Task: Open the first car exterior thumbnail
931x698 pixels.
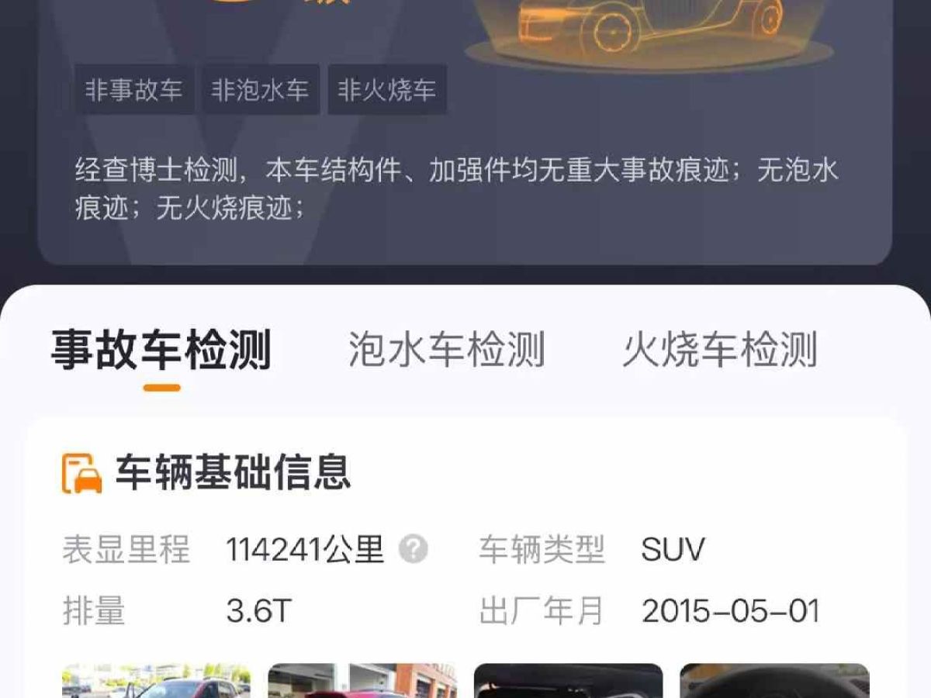Action: coord(156,680)
